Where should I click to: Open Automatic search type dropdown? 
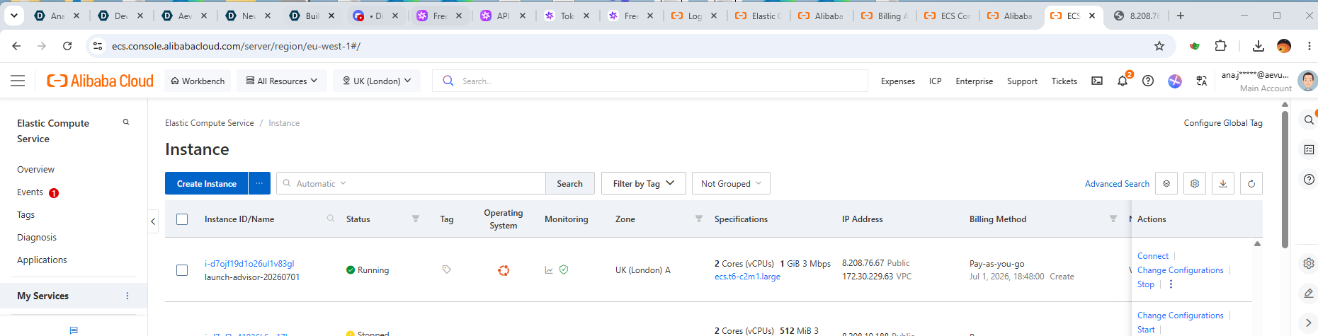pyautogui.click(x=322, y=183)
